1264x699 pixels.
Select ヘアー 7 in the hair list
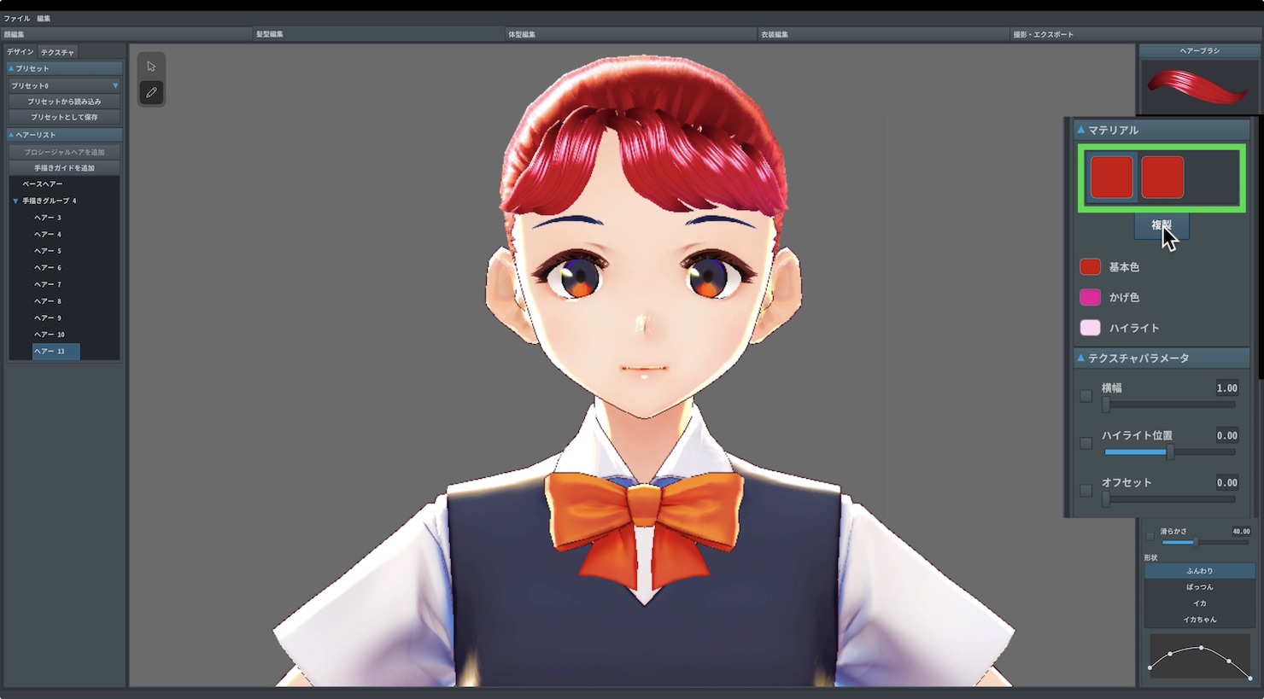point(48,284)
